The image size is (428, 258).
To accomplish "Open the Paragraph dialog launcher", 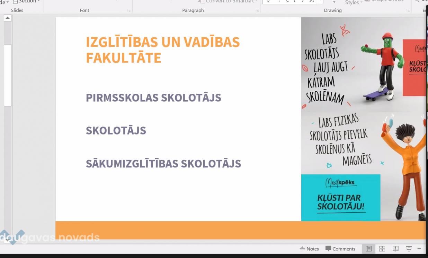I will (x=257, y=11).
